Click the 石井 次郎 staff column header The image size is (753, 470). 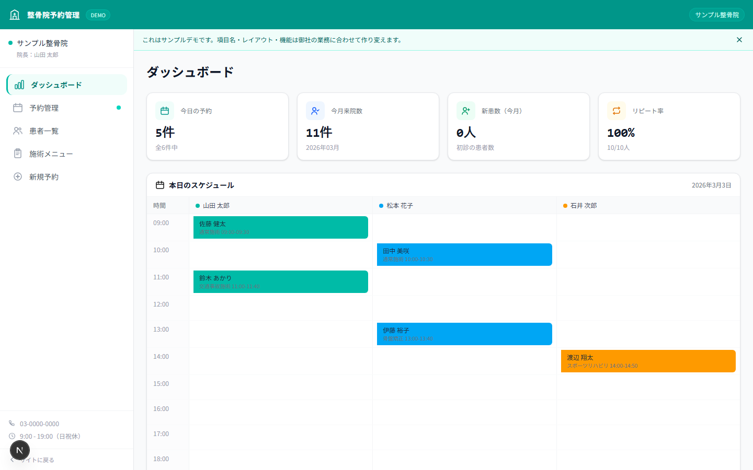pos(648,205)
